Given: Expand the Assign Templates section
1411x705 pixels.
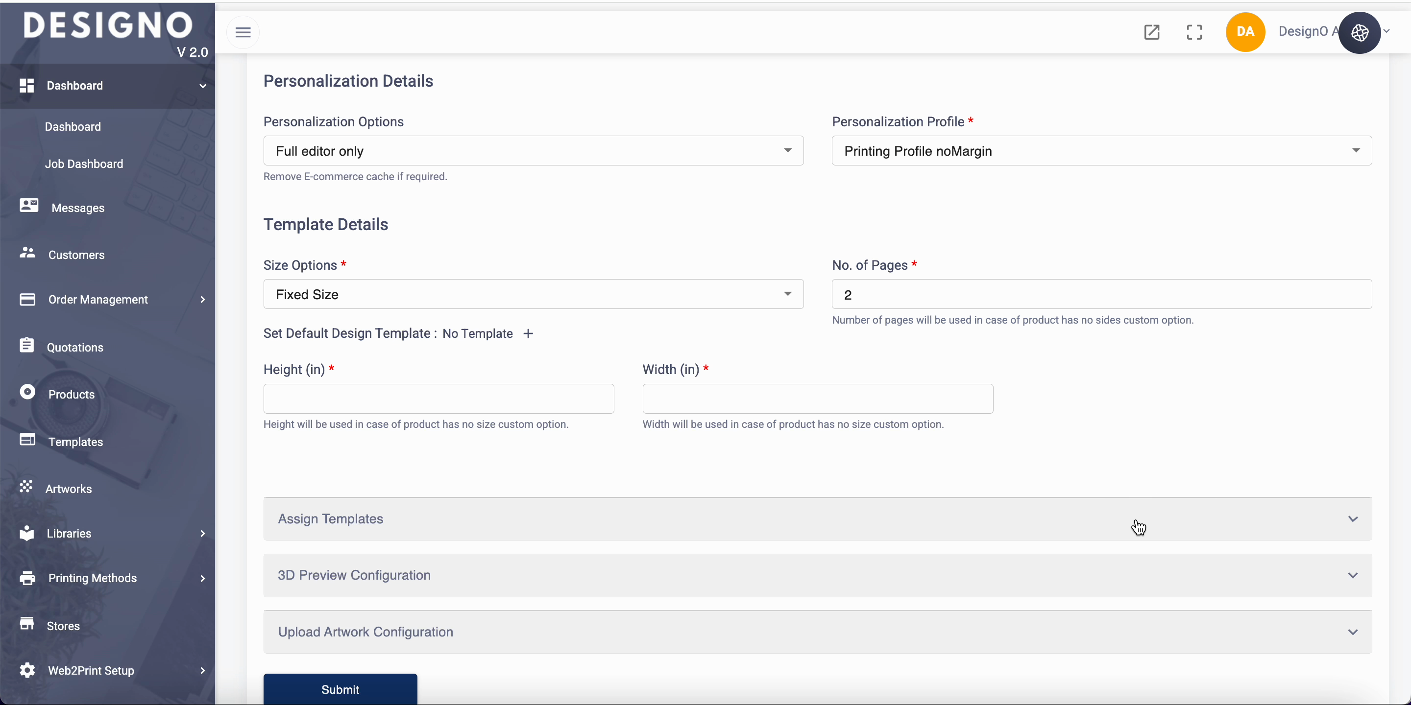Looking at the screenshot, I should pyautogui.click(x=817, y=519).
